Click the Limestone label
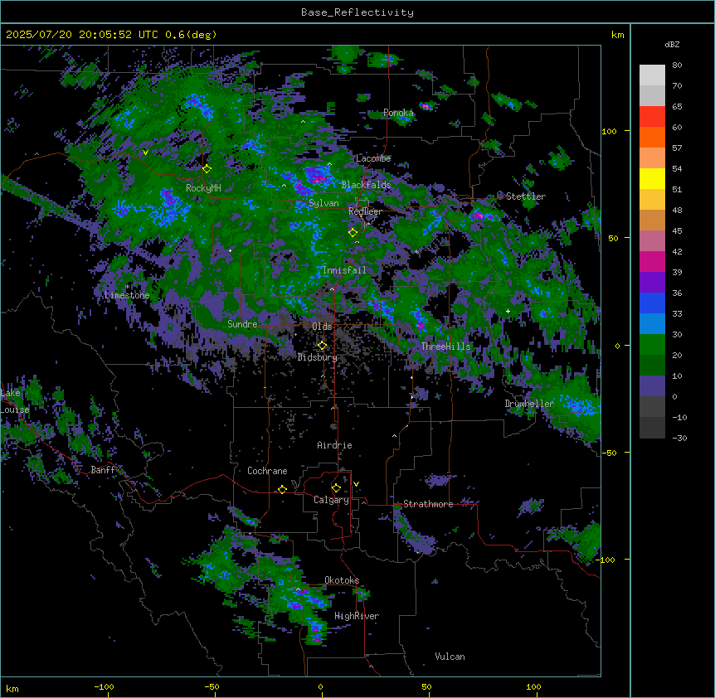This screenshot has width=715, height=698. (127, 295)
